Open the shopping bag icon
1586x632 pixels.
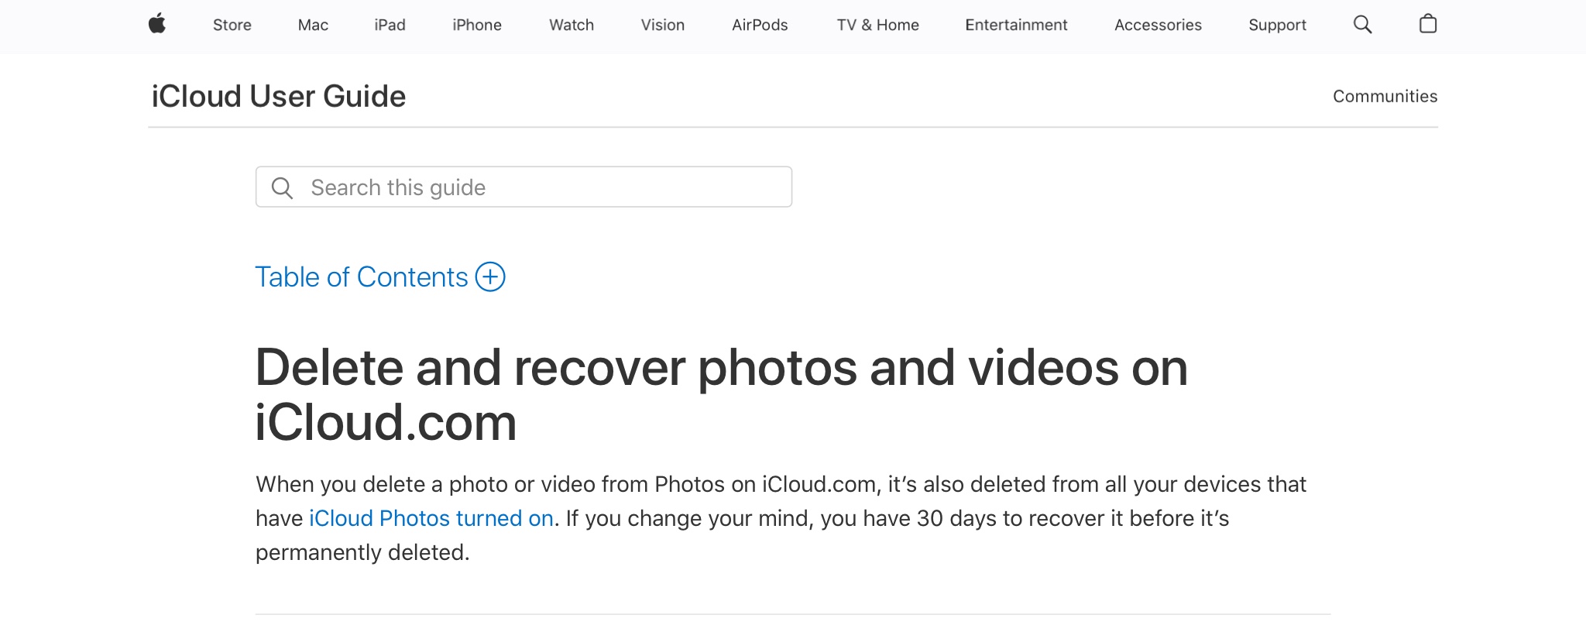tap(1428, 24)
